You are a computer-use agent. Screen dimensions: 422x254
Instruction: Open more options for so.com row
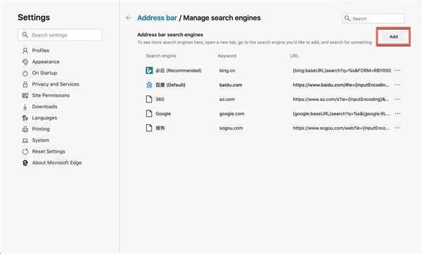[397, 99]
